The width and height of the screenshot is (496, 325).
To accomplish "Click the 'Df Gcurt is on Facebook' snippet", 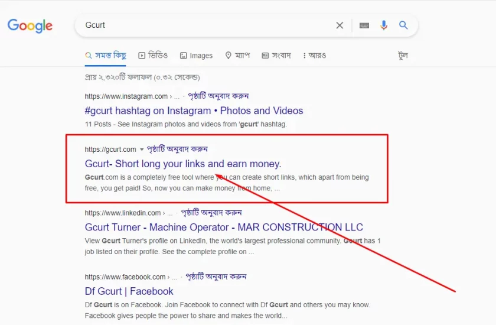I will pyautogui.click(x=227, y=310).
